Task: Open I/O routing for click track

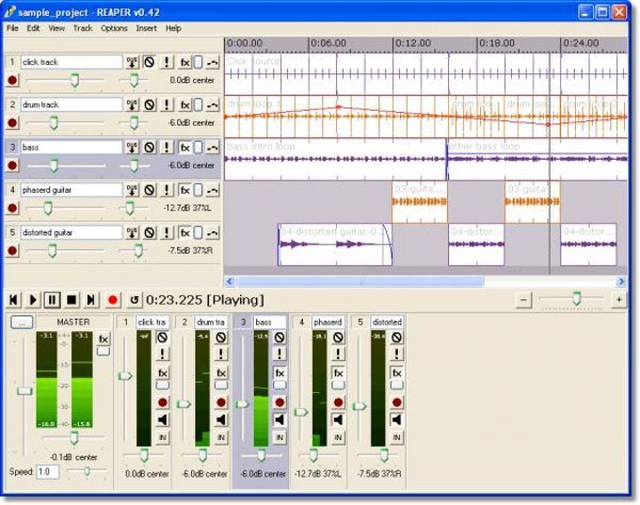Action: [x=132, y=62]
